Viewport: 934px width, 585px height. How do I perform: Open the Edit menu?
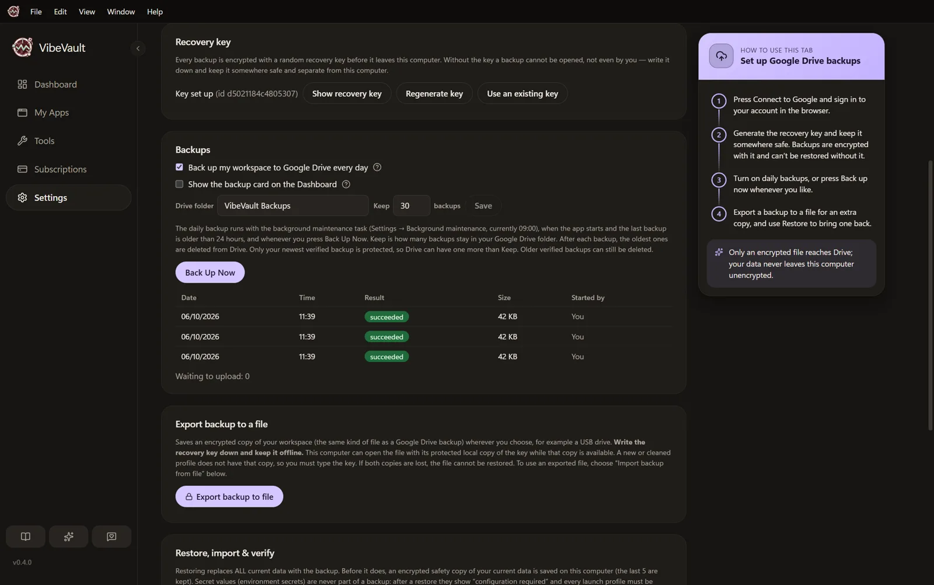[60, 12]
